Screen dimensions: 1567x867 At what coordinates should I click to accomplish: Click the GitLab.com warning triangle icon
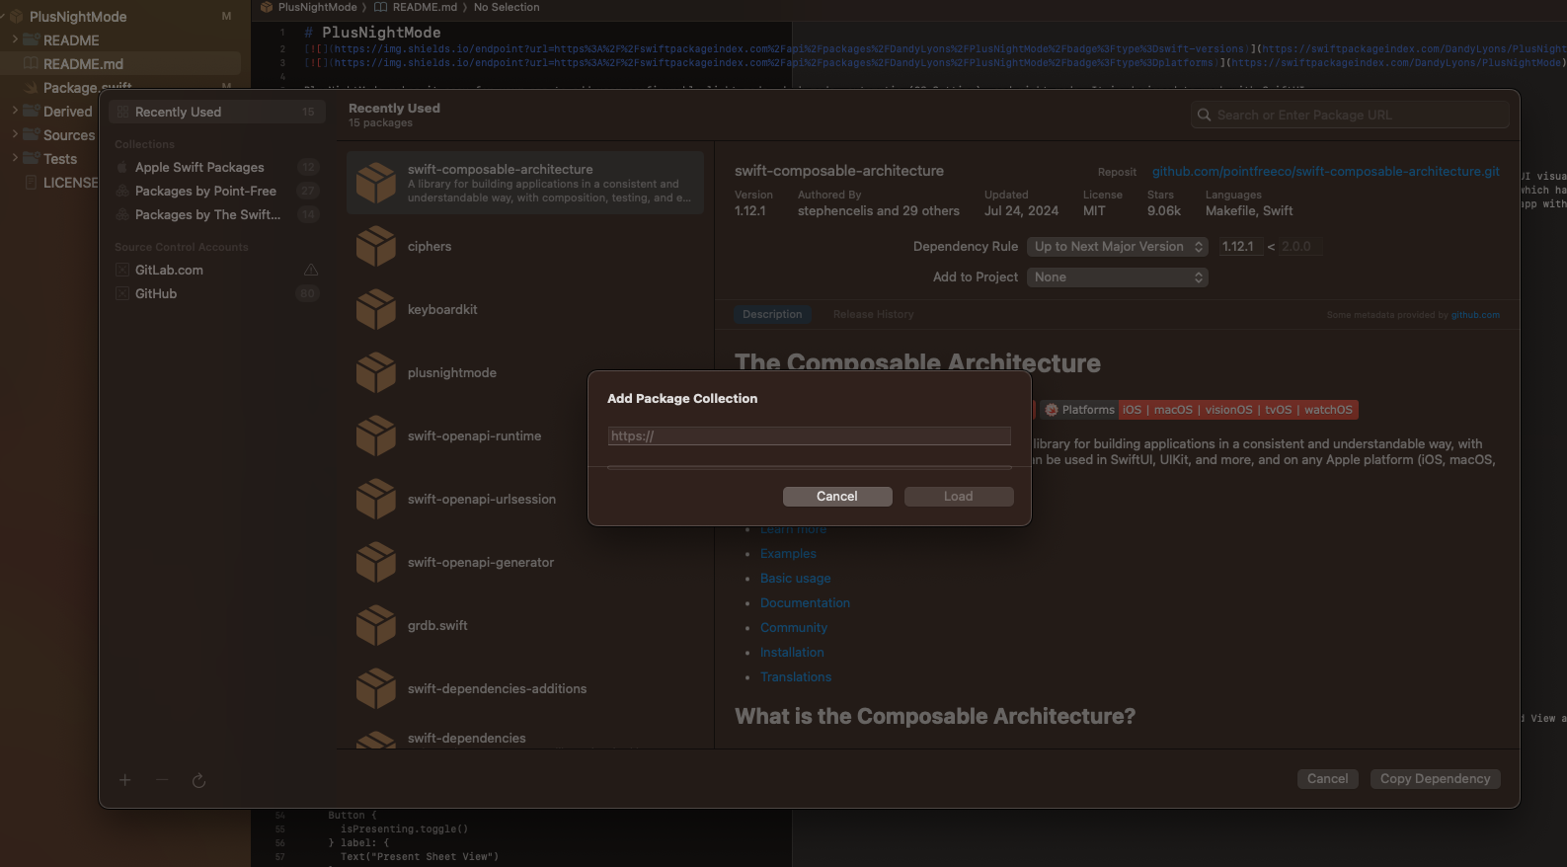point(311,270)
